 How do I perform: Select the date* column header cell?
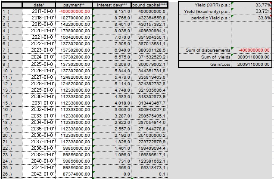(x=39, y=4)
